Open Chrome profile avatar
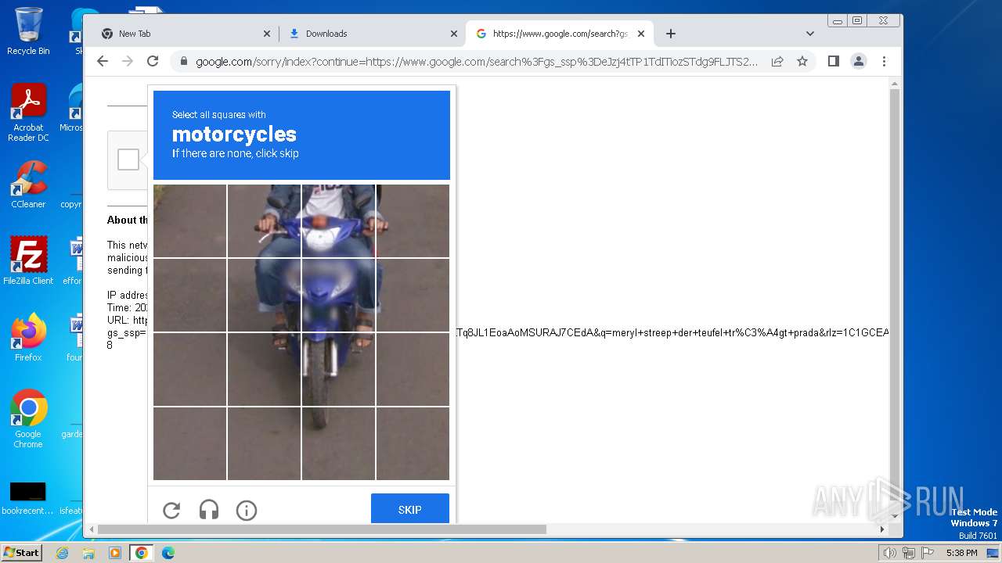The width and height of the screenshot is (1002, 563). click(859, 61)
